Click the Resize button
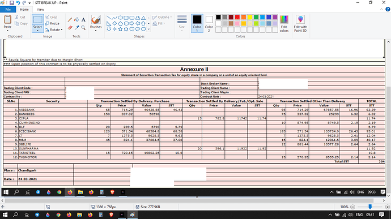 pos(52,23)
